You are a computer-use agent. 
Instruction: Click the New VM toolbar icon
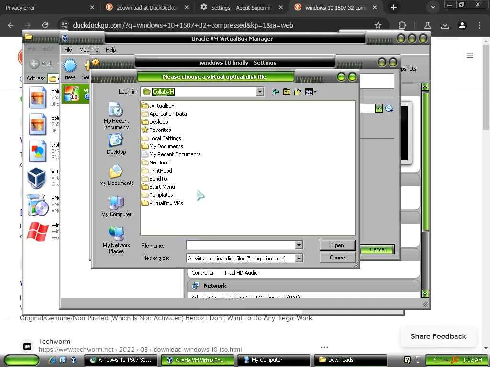[70, 70]
